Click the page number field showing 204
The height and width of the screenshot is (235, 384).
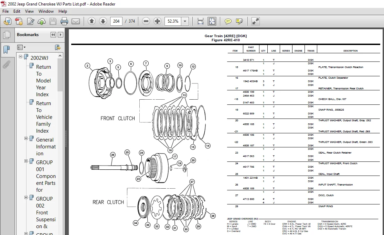point(116,21)
